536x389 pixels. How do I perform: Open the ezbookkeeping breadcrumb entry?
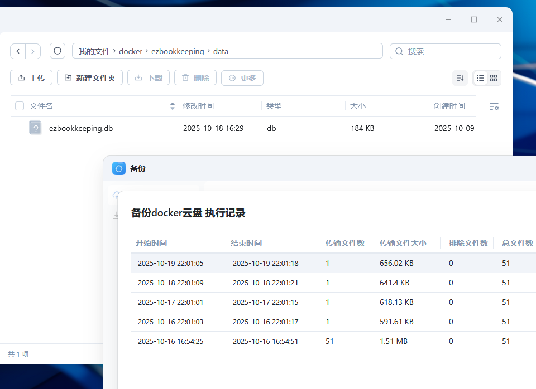click(178, 51)
